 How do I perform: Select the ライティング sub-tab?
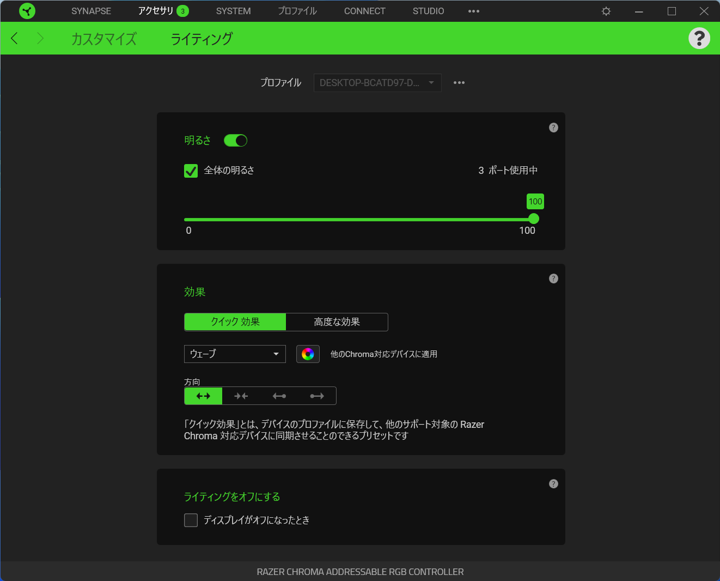[x=202, y=39]
